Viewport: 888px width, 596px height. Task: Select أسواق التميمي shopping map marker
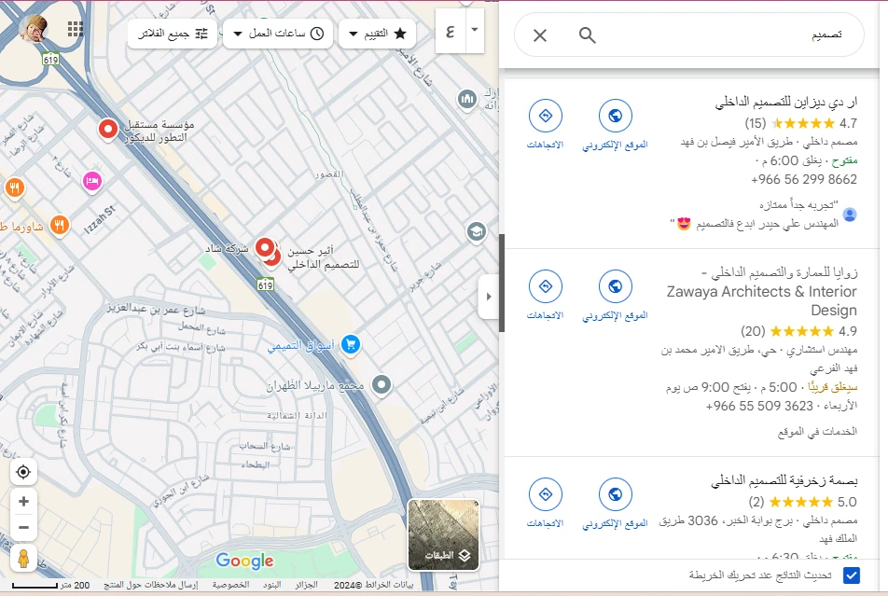[351, 345]
